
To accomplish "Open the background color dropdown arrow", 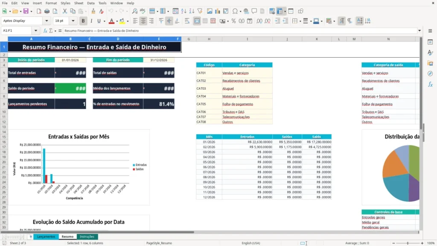I will click(128, 21).
